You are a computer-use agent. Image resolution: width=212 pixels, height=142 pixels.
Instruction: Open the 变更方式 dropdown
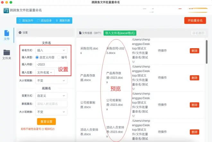[x=51, y=96]
